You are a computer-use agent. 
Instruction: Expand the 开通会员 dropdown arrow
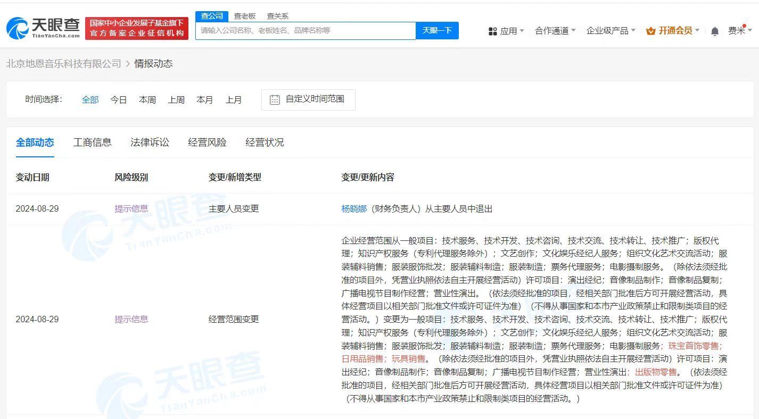point(698,31)
